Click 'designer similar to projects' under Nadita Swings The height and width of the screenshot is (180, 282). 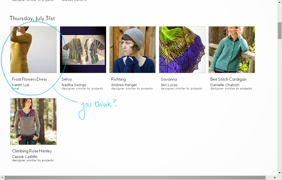tap(82, 89)
